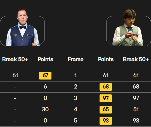Click the highlighted 97 points badge

point(106,98)
